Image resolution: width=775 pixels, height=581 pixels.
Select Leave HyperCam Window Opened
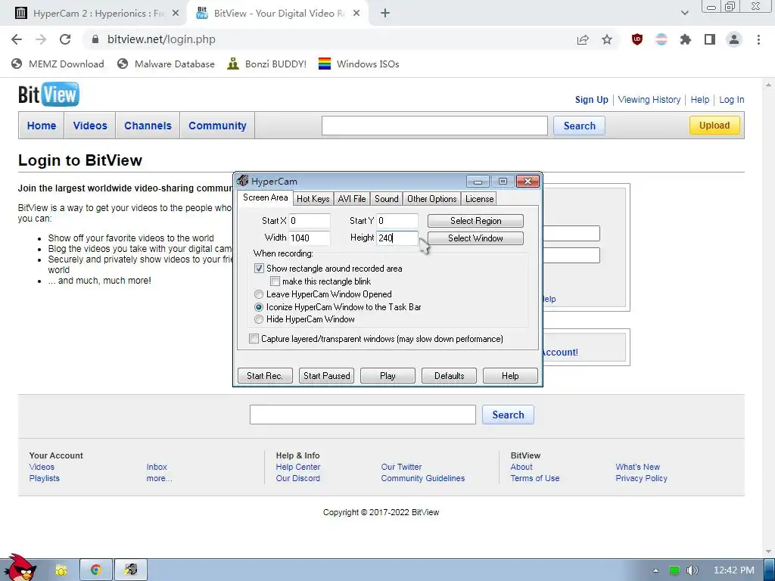tap(259, 294)
